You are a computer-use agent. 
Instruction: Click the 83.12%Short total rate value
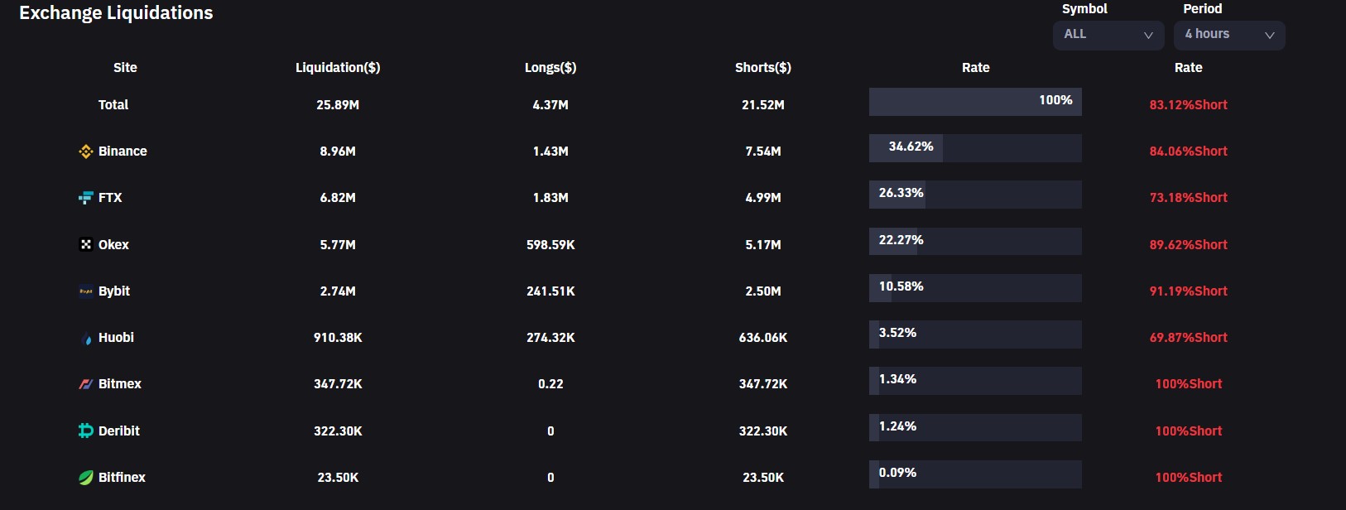pos(1188,105)
